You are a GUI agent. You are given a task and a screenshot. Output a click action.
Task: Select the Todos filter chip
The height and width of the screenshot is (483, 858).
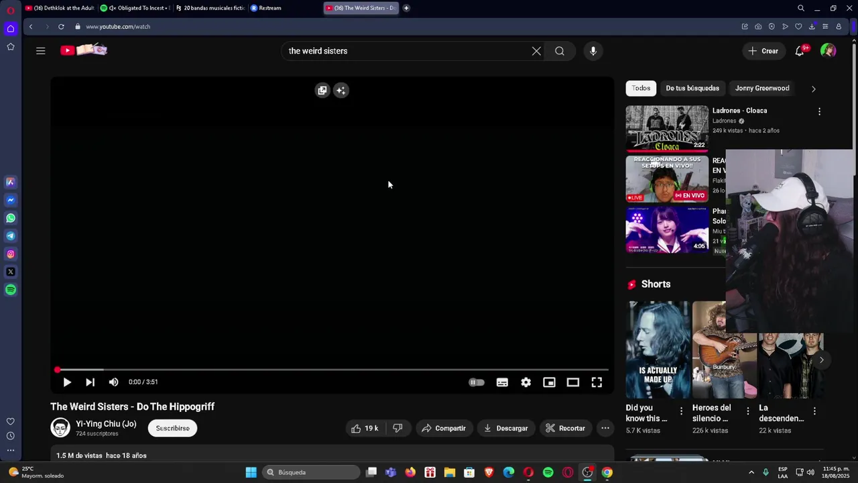point(641,89)
